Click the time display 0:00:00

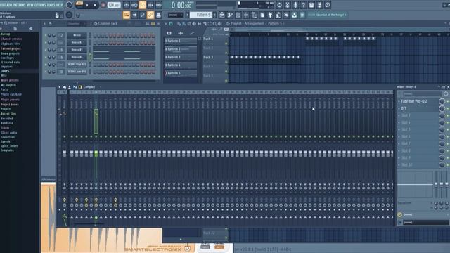pos(181,5)
